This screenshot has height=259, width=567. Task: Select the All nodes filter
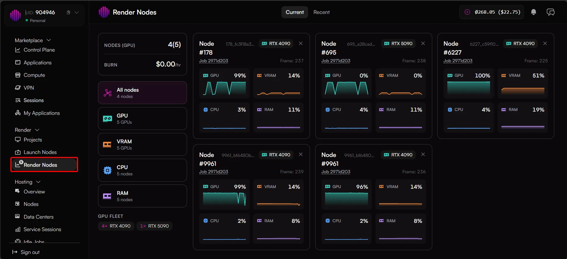[x=142, y=93]
